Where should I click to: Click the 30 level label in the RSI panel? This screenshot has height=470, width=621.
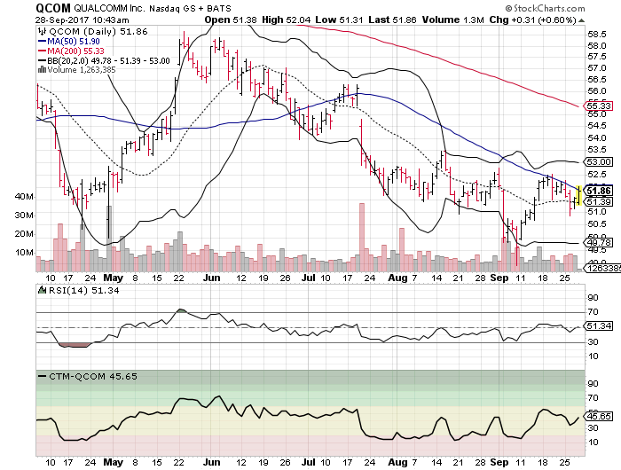[593, 341]
